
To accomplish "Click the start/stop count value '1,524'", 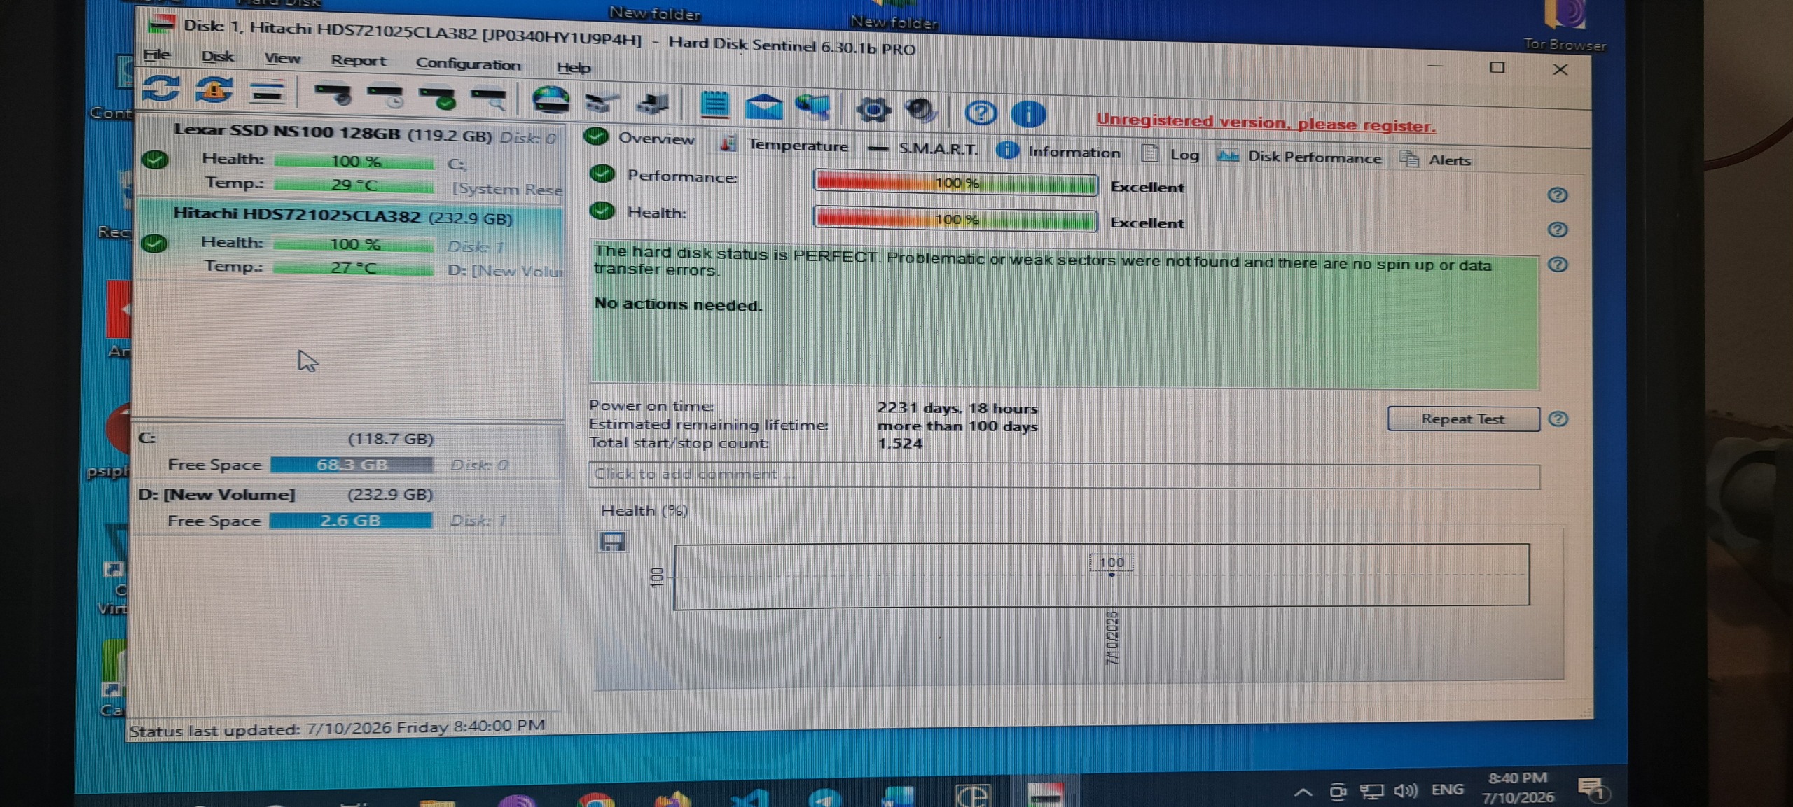I will coord(900,444).
